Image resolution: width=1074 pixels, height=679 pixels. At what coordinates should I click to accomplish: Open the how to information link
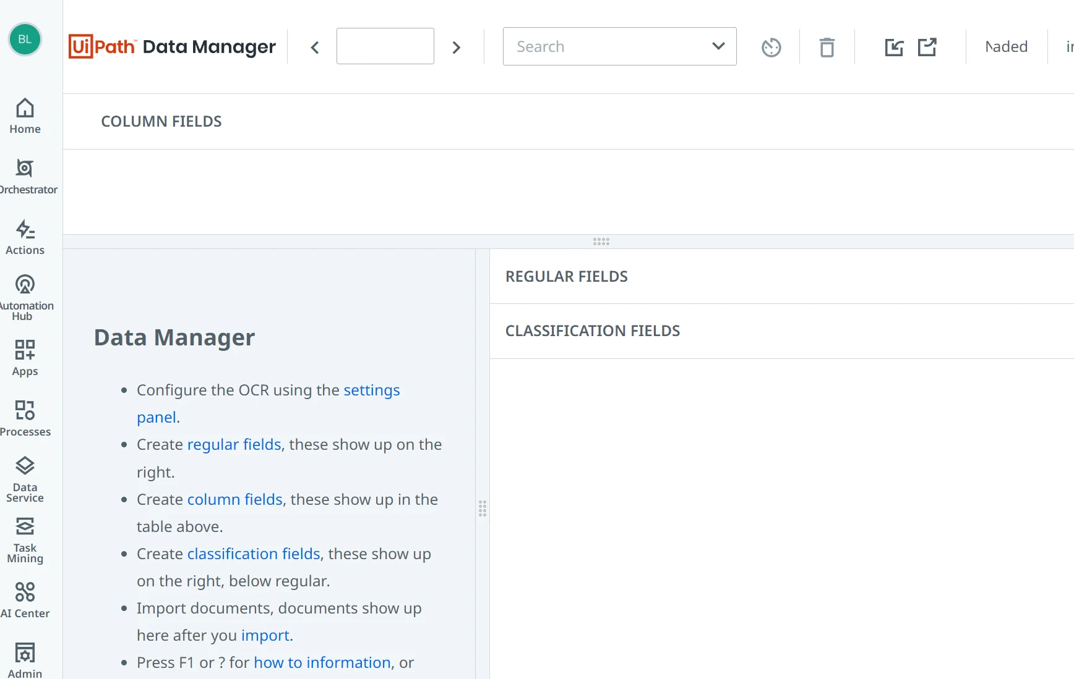point(322,663)
